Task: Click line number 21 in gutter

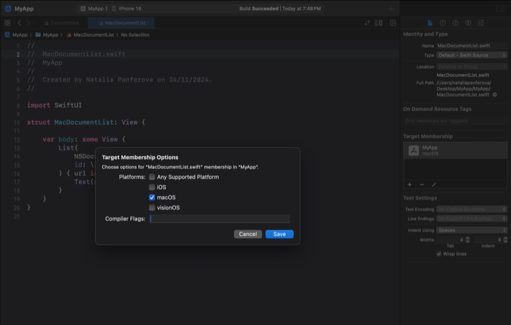Action: click(x=17, y=217)
